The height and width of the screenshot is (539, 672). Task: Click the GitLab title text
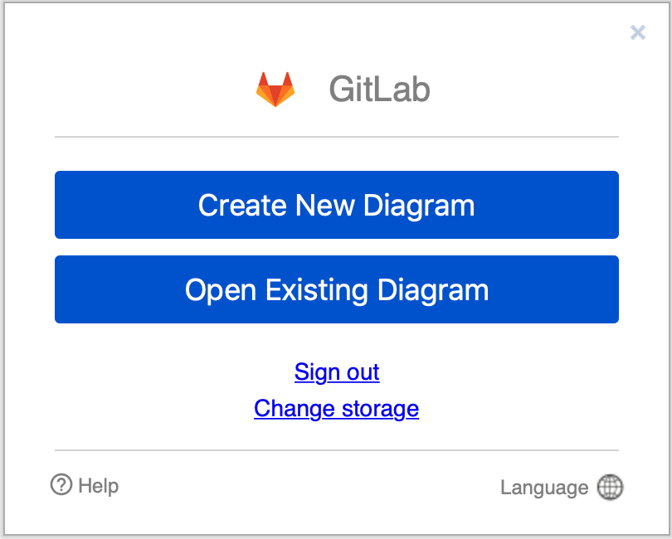(x=379, y=88)
